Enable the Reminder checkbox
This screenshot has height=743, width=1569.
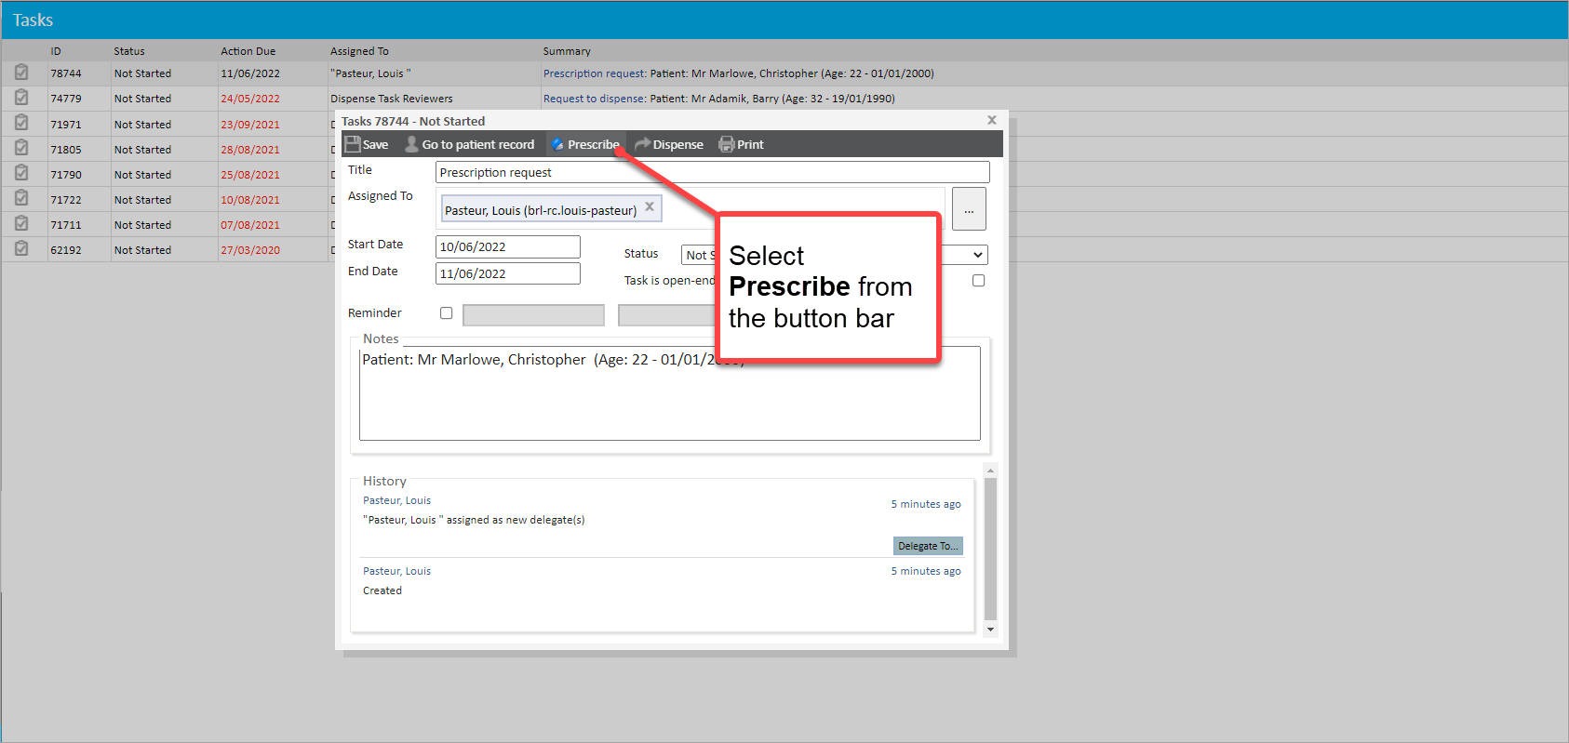click(x=447, y=313)
